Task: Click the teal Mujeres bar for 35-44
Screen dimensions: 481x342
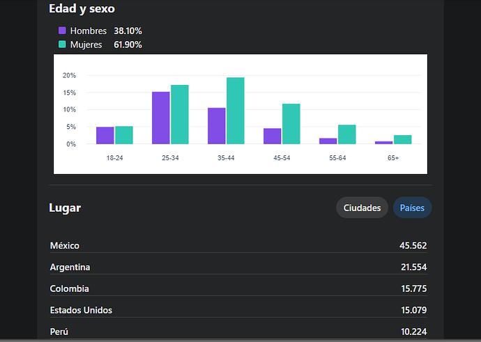Action: click(x=236, y=111)
